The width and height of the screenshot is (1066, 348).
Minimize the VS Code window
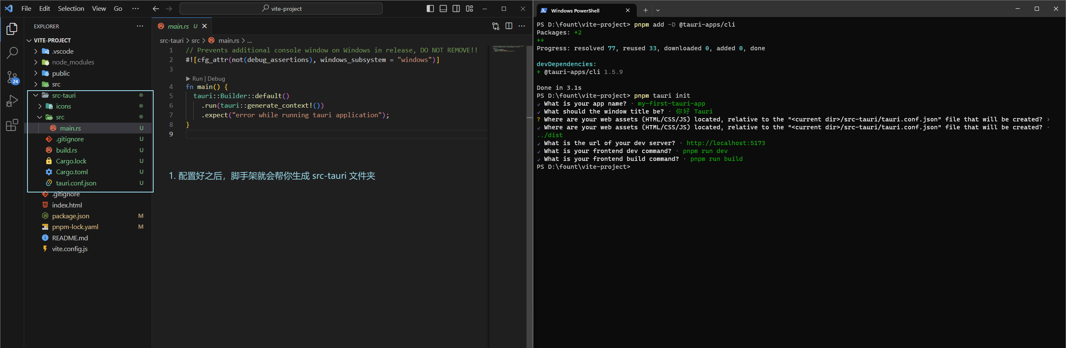(x=485, y=8)
